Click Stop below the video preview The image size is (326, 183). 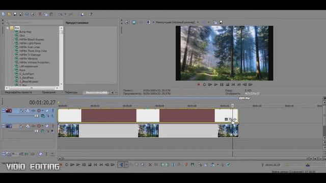point(228,85)
